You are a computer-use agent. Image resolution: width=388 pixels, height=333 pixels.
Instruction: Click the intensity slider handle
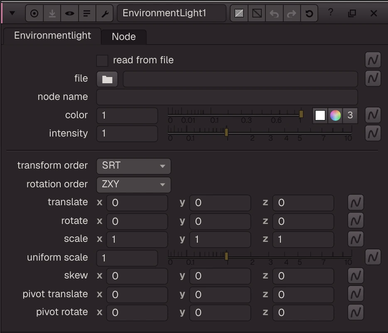(226, 132)
